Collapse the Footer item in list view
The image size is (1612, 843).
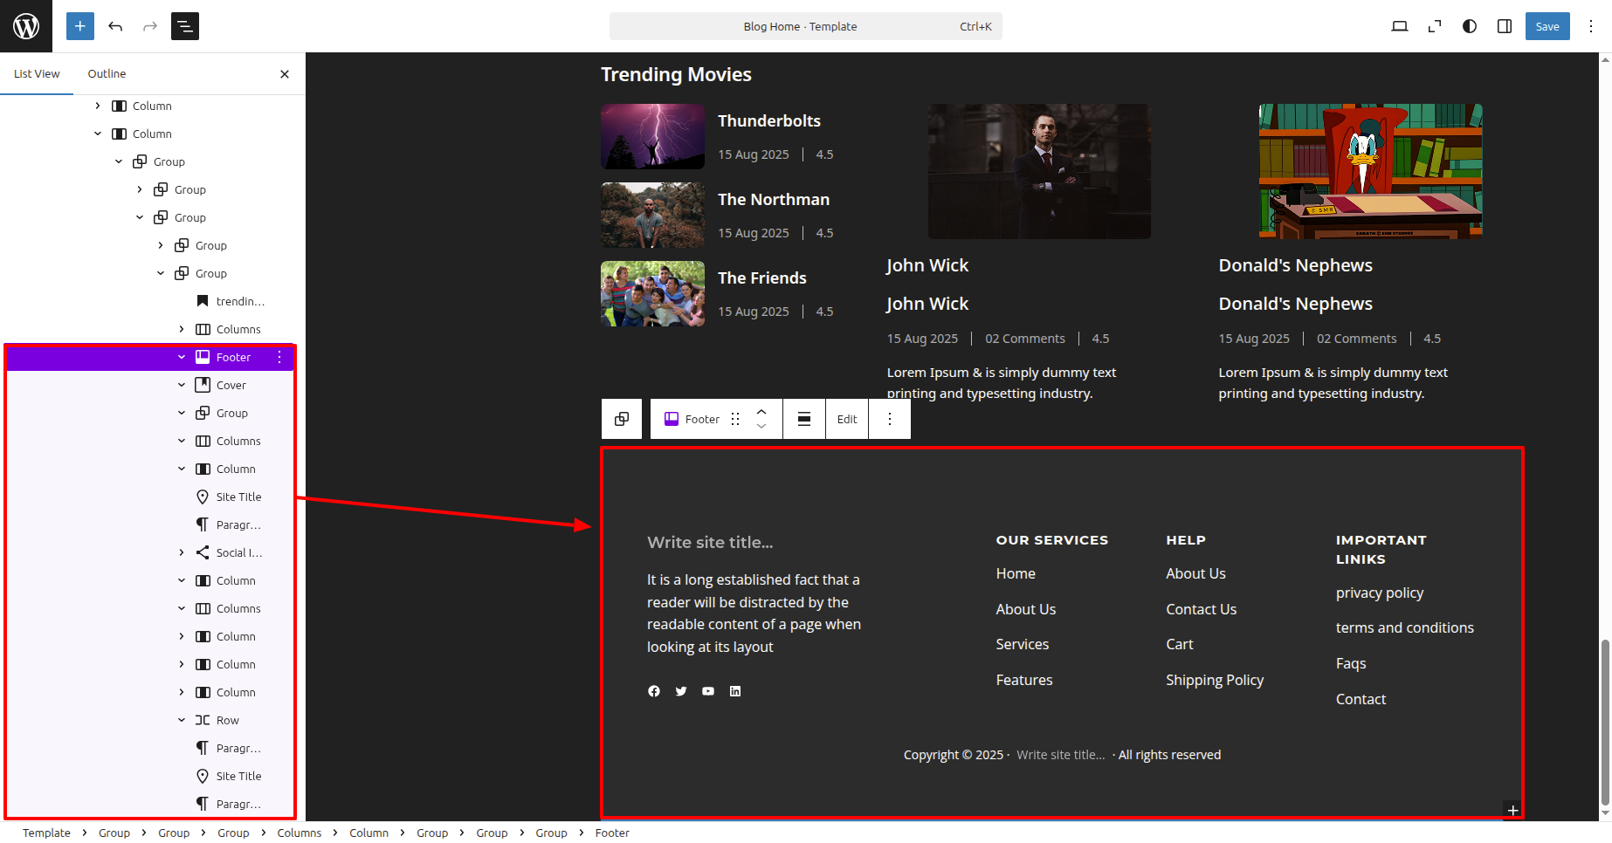click(x=182, y=357)
